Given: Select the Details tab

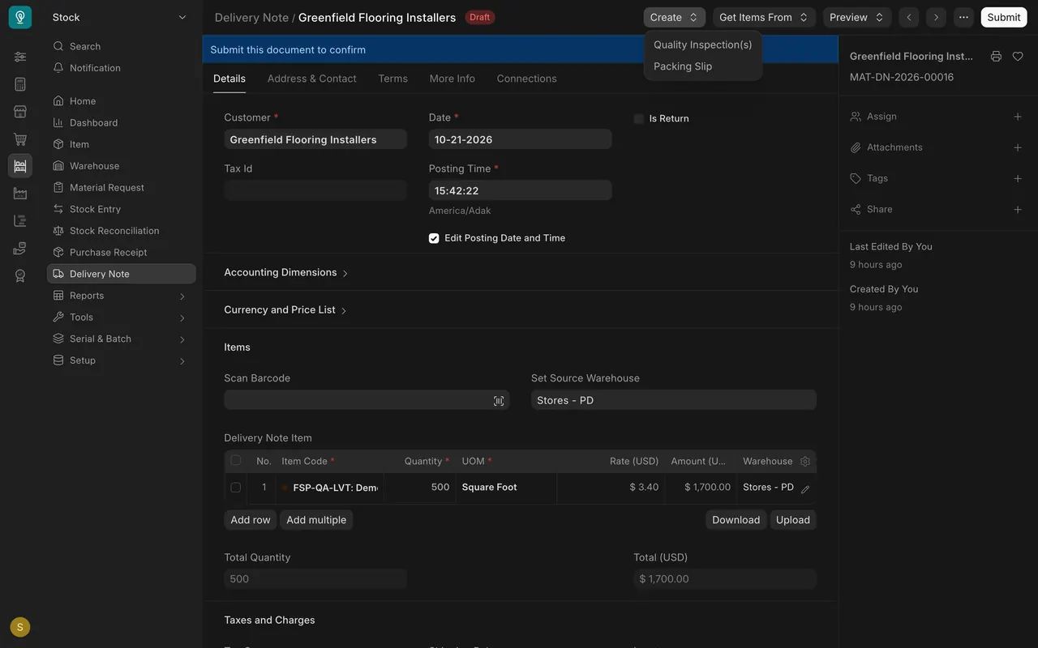Looking at the screenshot, I should click(x=229, y=79).
